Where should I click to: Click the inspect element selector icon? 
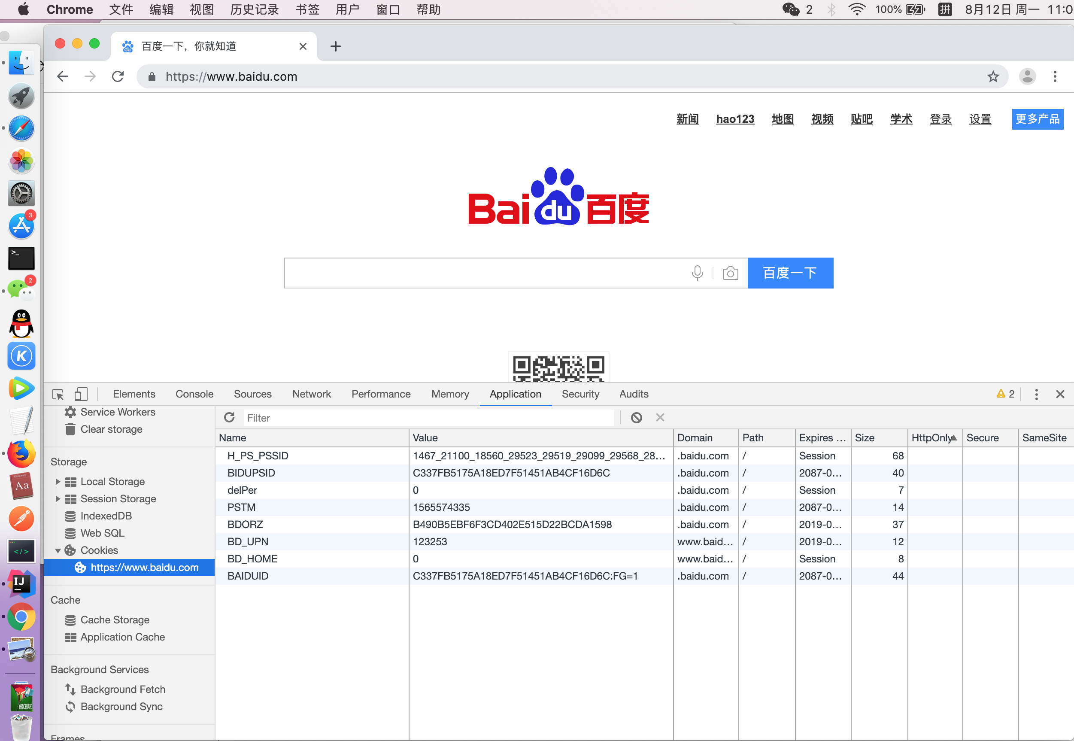pos(58,394)
